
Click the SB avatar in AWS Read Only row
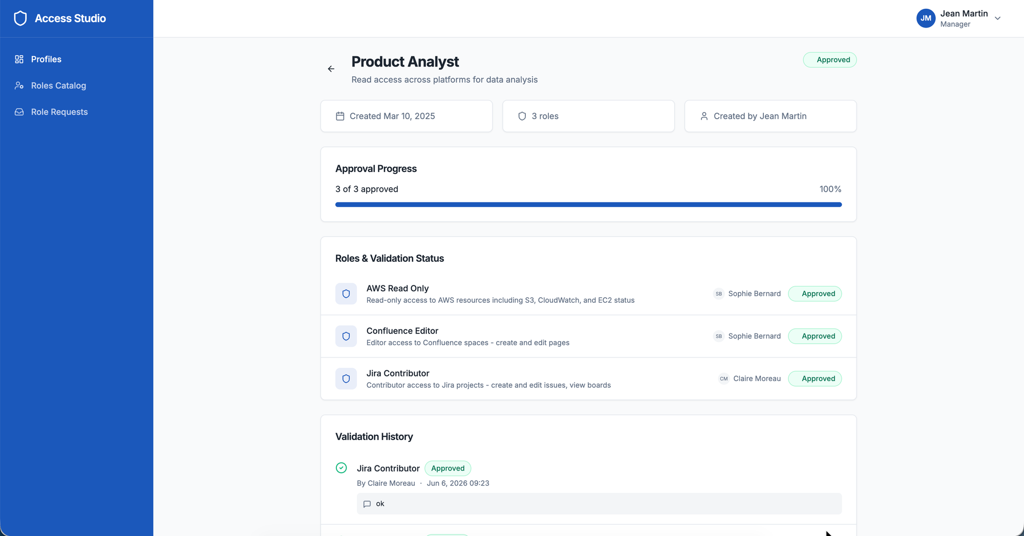[x=719, y=294]
